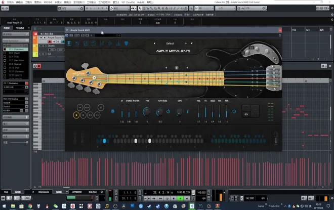
Task: Open the preset menu triangle next to Default
Action: pos(192,44)
